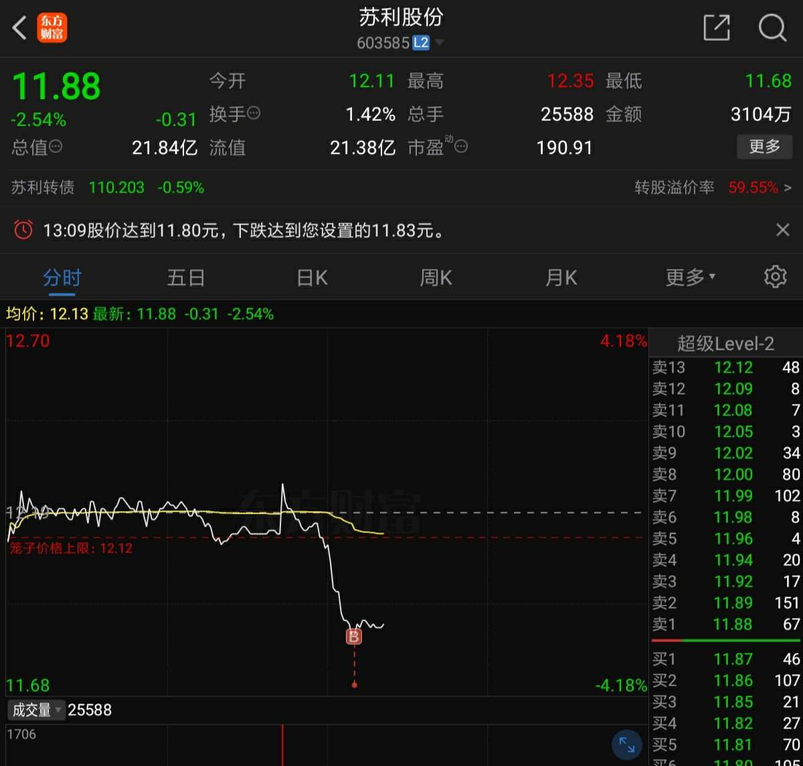Select the 卖4 order at 11.94

click(x=726, y=560)
